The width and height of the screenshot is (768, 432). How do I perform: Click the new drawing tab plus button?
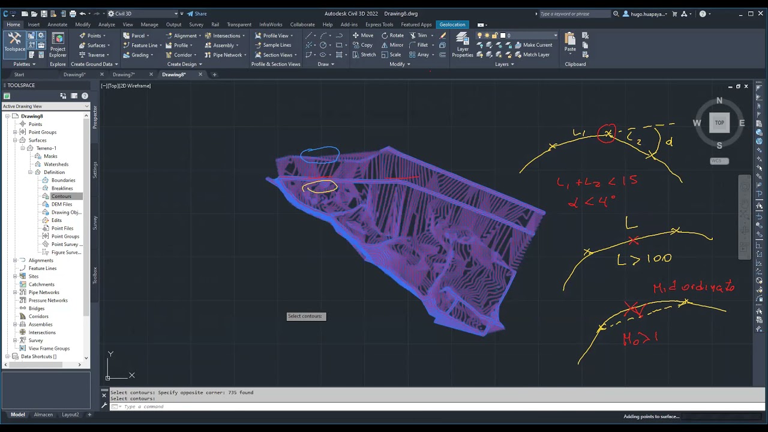pos(214,74)
